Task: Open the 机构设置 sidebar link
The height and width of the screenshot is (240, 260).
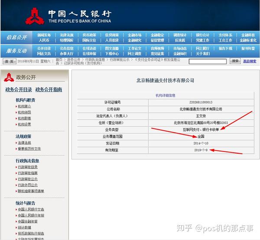Action: pos(24,124)
